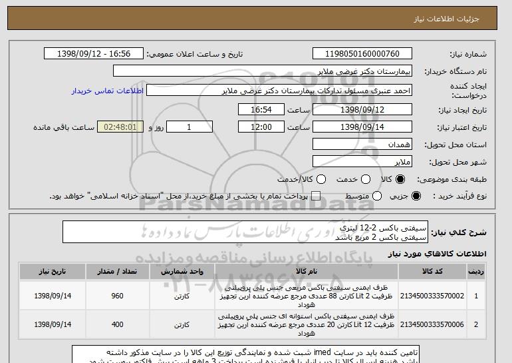Click product code 2134500333570002
512x363 pixels.
[432, 296]
